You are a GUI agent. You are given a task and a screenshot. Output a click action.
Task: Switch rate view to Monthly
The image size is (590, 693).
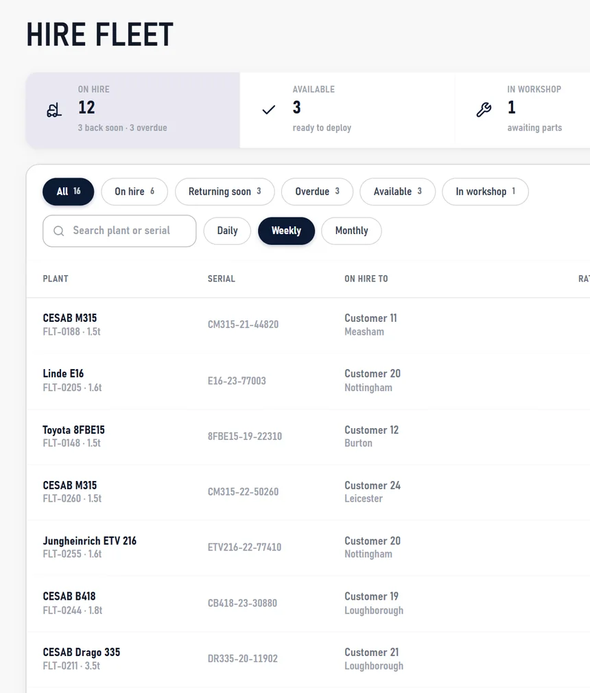click(x=351, y=231)
